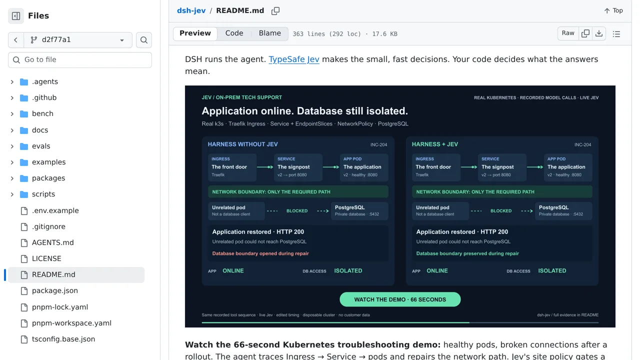Open the bench folder icon
This screenshot has height=360, width=640.
click(24, 113)
